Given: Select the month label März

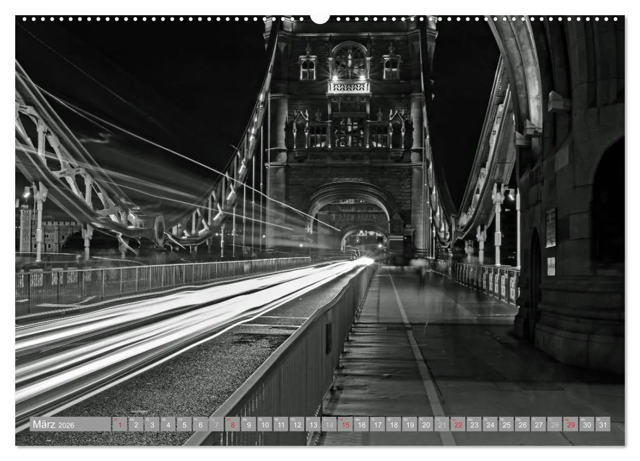Looking at the screenshot, I should coord(45,424).
